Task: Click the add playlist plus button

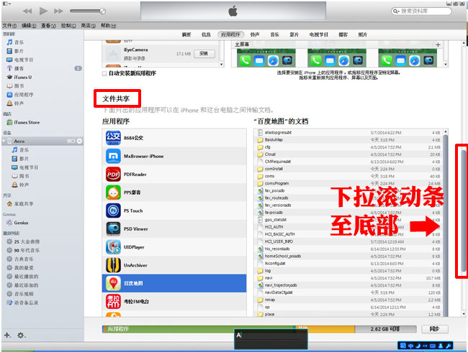Action: (x=7, y=335)
